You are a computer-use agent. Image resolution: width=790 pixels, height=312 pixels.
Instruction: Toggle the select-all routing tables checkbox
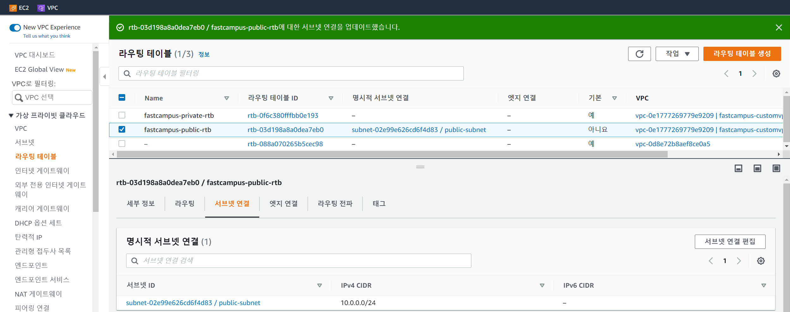122,98
